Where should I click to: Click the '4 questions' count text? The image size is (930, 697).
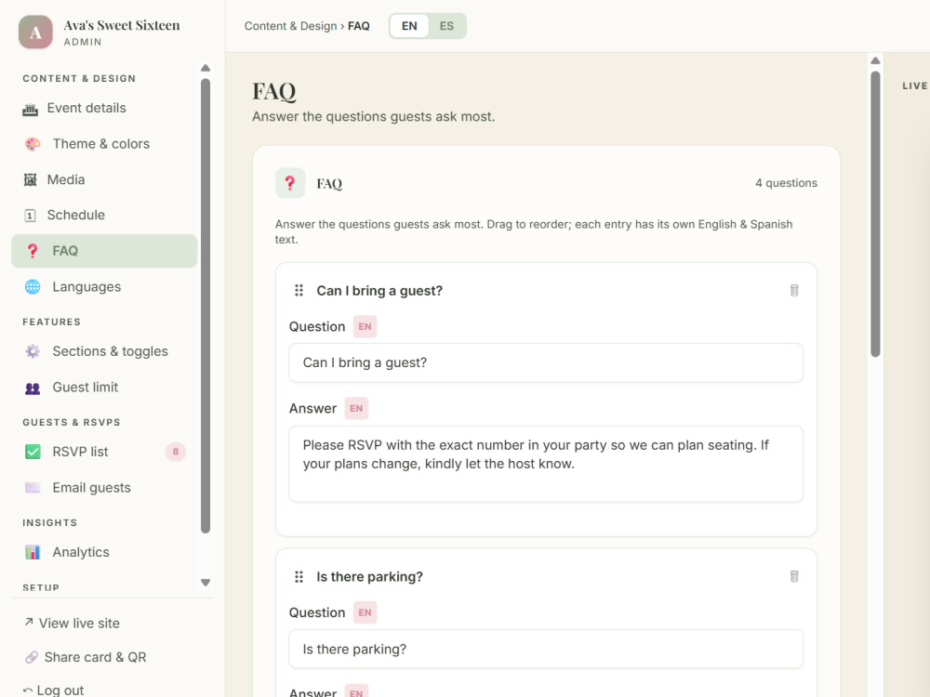pos(786,183)
